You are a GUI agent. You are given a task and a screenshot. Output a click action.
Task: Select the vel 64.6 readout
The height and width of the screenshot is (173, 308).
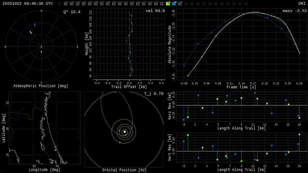coord(155,11)
